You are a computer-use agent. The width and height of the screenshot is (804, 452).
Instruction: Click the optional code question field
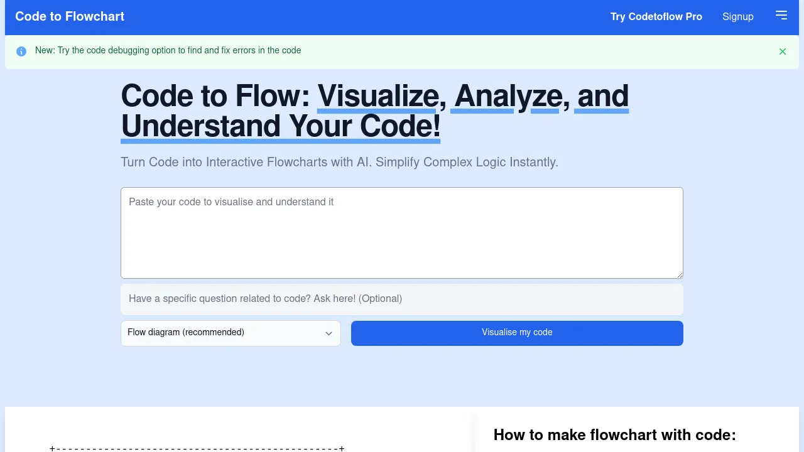coord(401,299)
